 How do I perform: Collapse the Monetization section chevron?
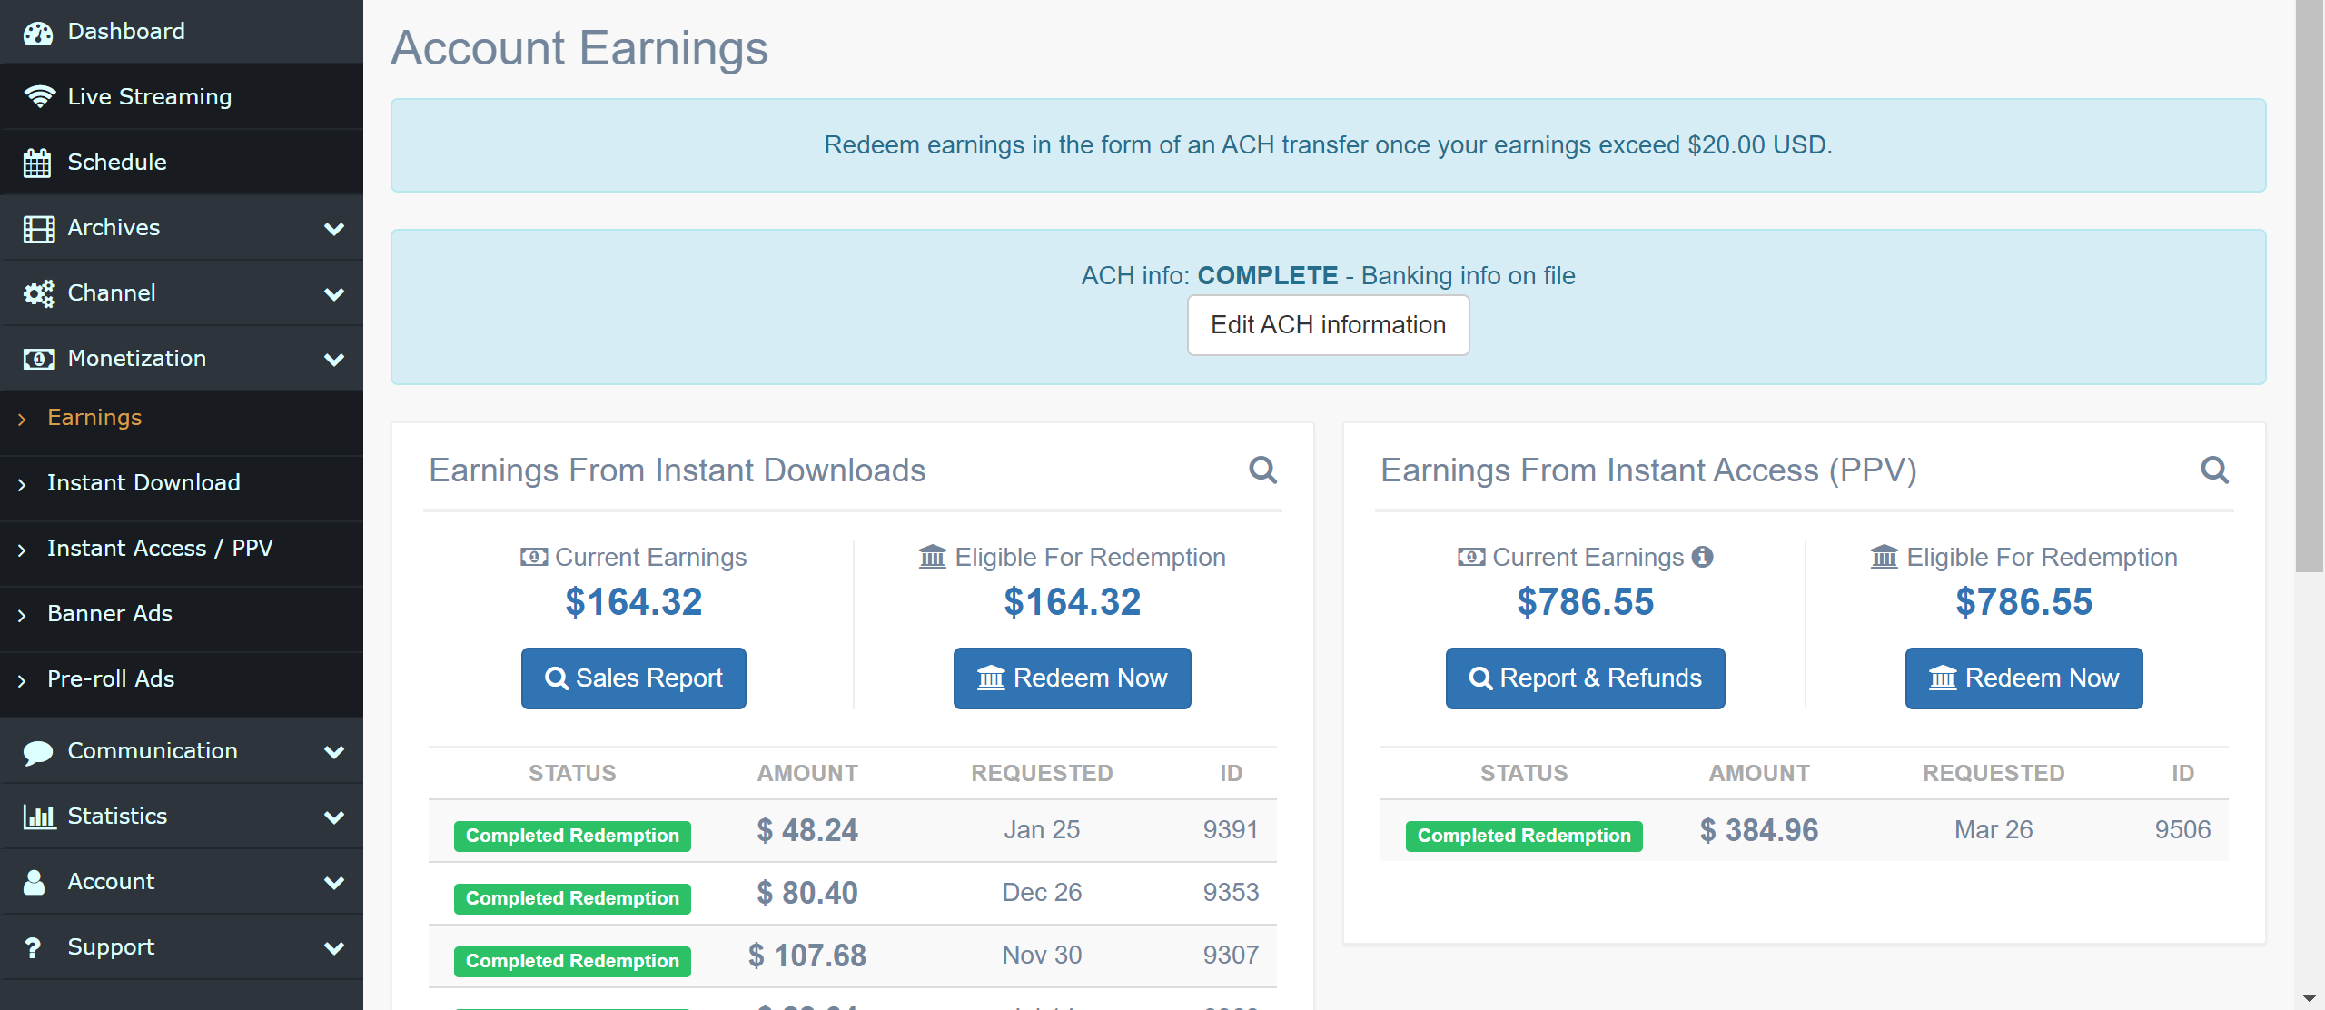334,359
